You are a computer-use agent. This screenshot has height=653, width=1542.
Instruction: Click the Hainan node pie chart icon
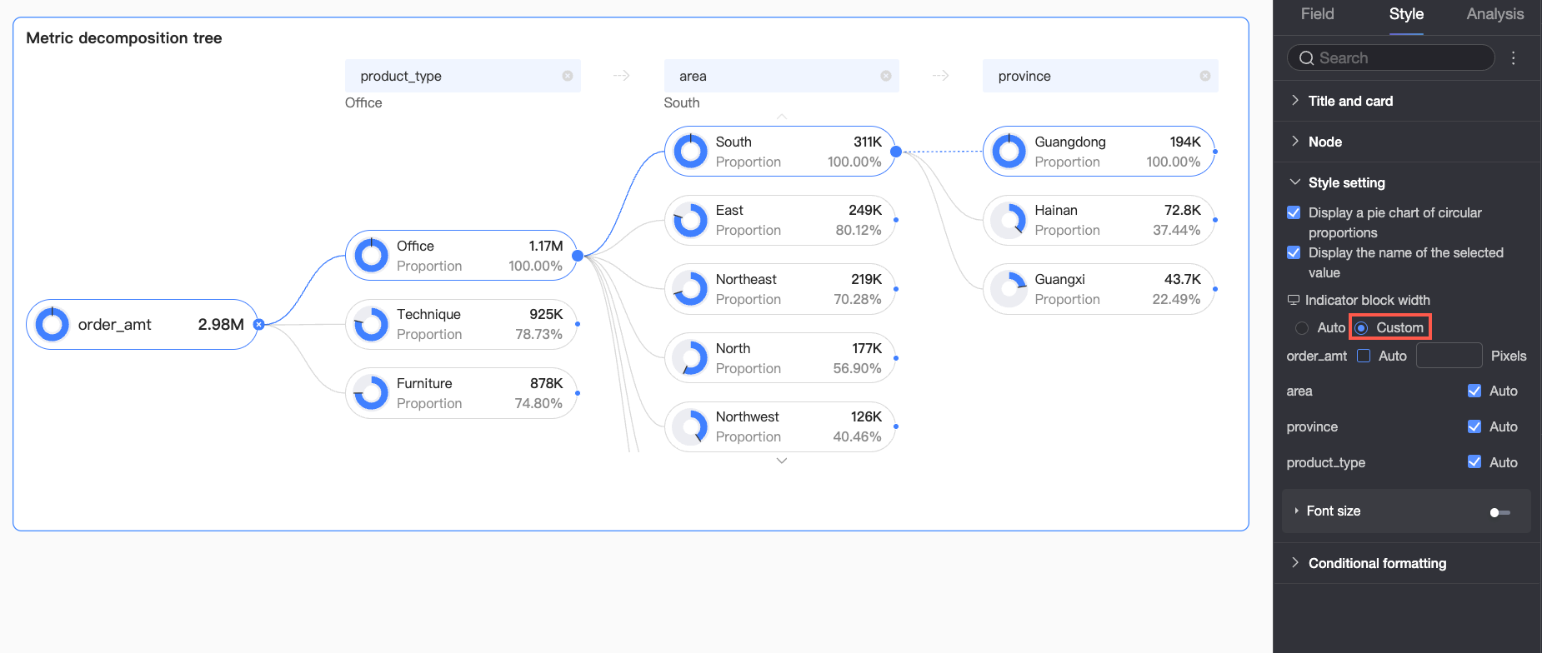coord(1009,221)
